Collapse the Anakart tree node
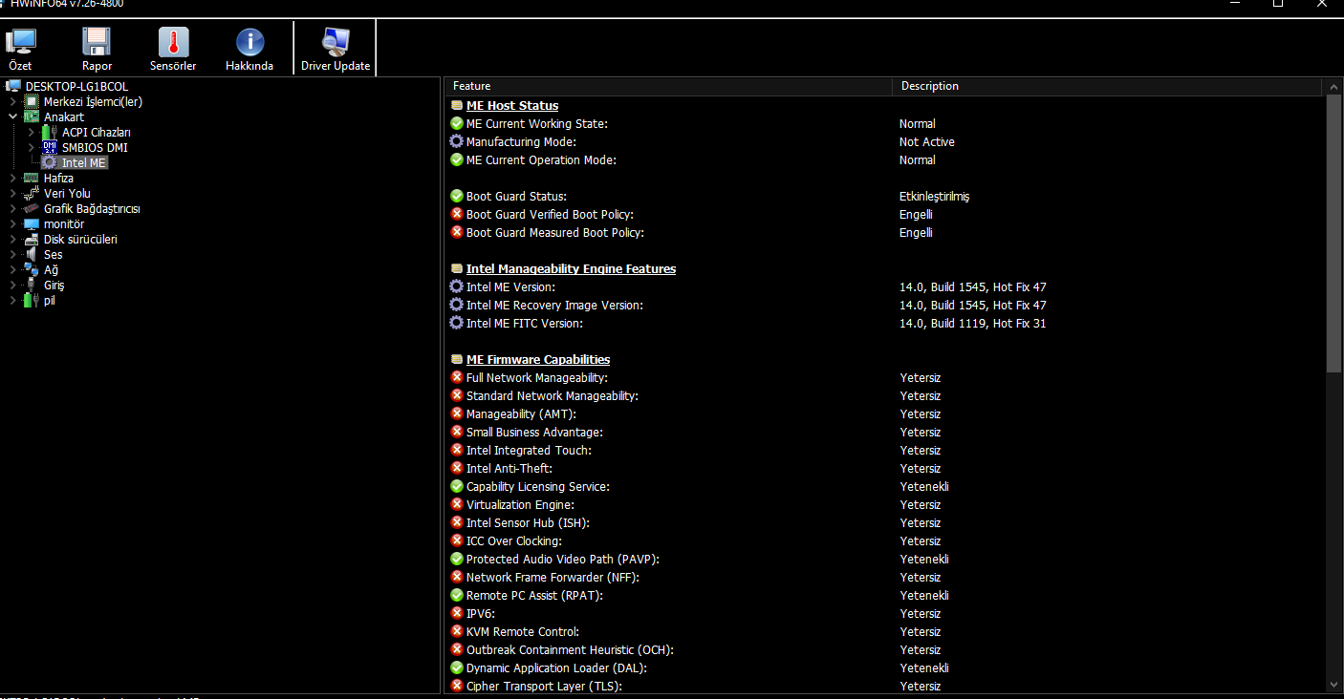 click(x=12, y=117)
